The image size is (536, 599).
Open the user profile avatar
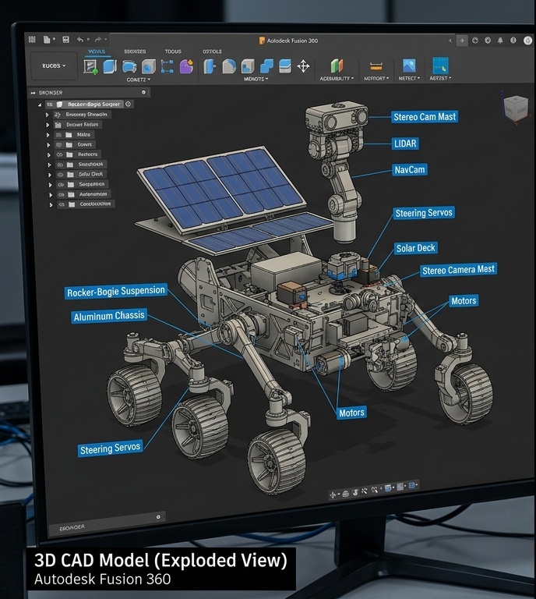click(527, 41)
